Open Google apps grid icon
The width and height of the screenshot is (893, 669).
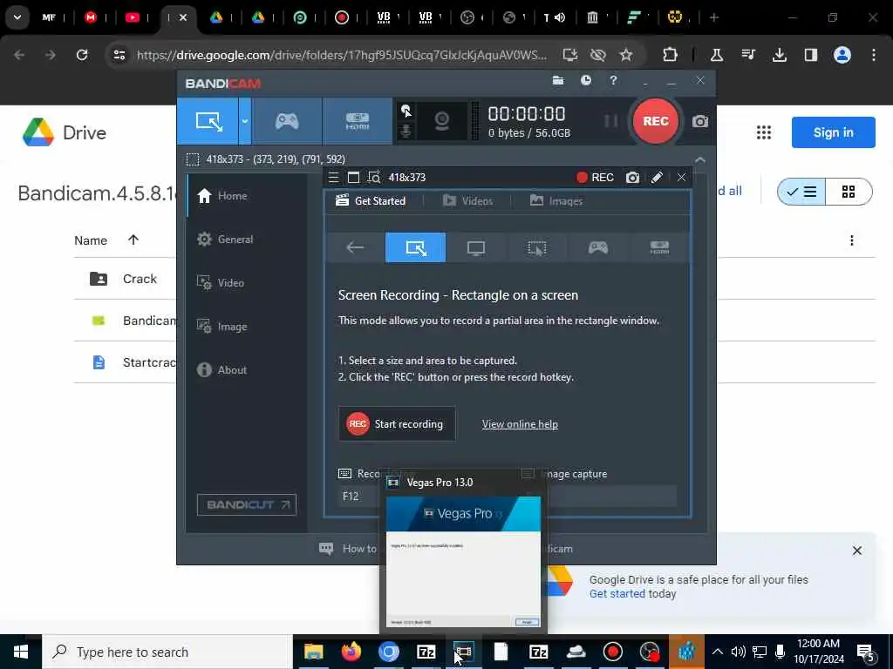[x=764, y=132]
